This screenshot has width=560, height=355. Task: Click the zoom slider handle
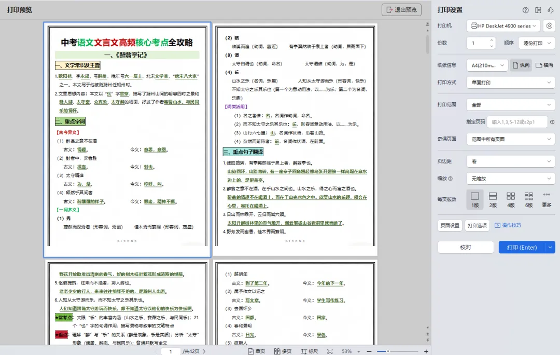[x=388, y=351]
